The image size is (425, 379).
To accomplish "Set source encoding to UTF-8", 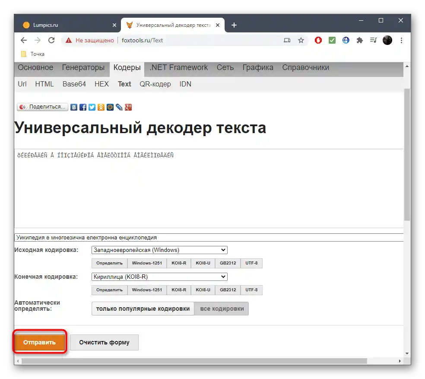I will click(251, 263).
